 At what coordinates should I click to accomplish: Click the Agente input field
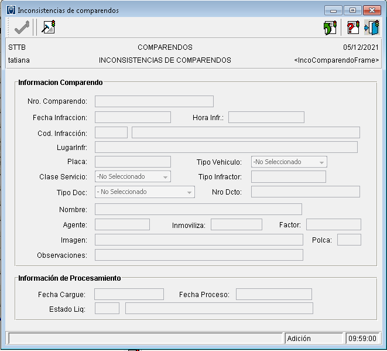122,224
